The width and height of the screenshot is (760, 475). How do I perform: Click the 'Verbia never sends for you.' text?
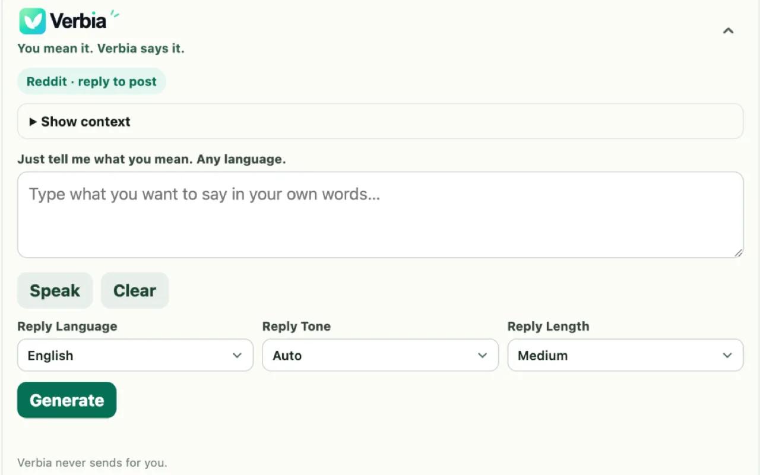tap(92, 463)
